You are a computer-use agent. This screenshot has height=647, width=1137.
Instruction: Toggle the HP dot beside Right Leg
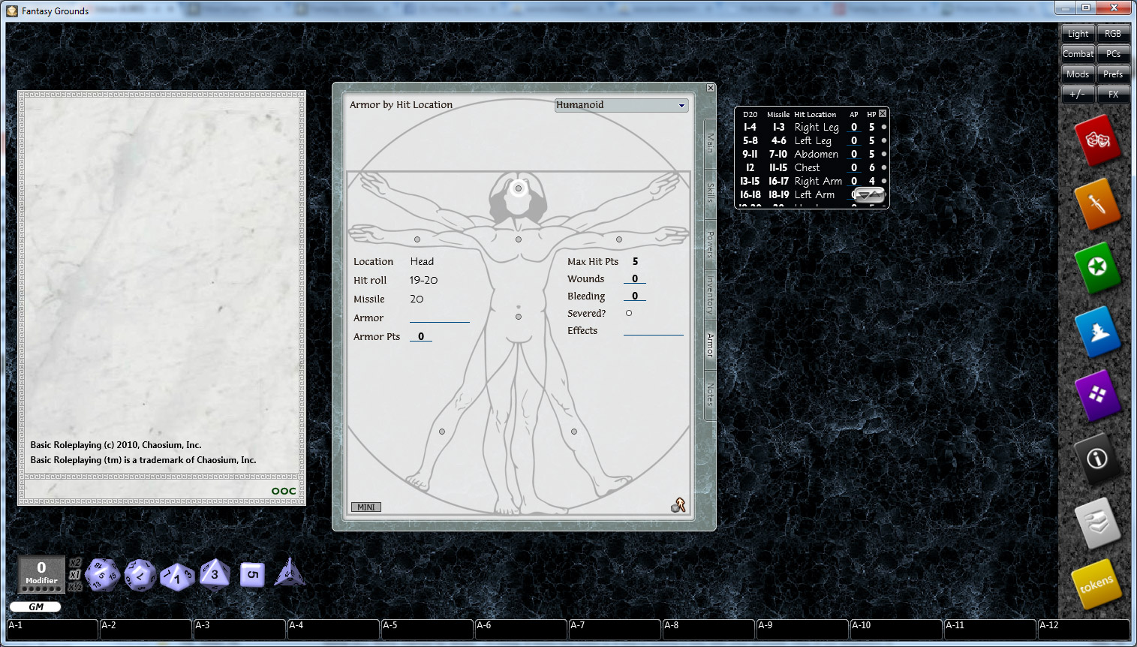[x=884, y=128]
